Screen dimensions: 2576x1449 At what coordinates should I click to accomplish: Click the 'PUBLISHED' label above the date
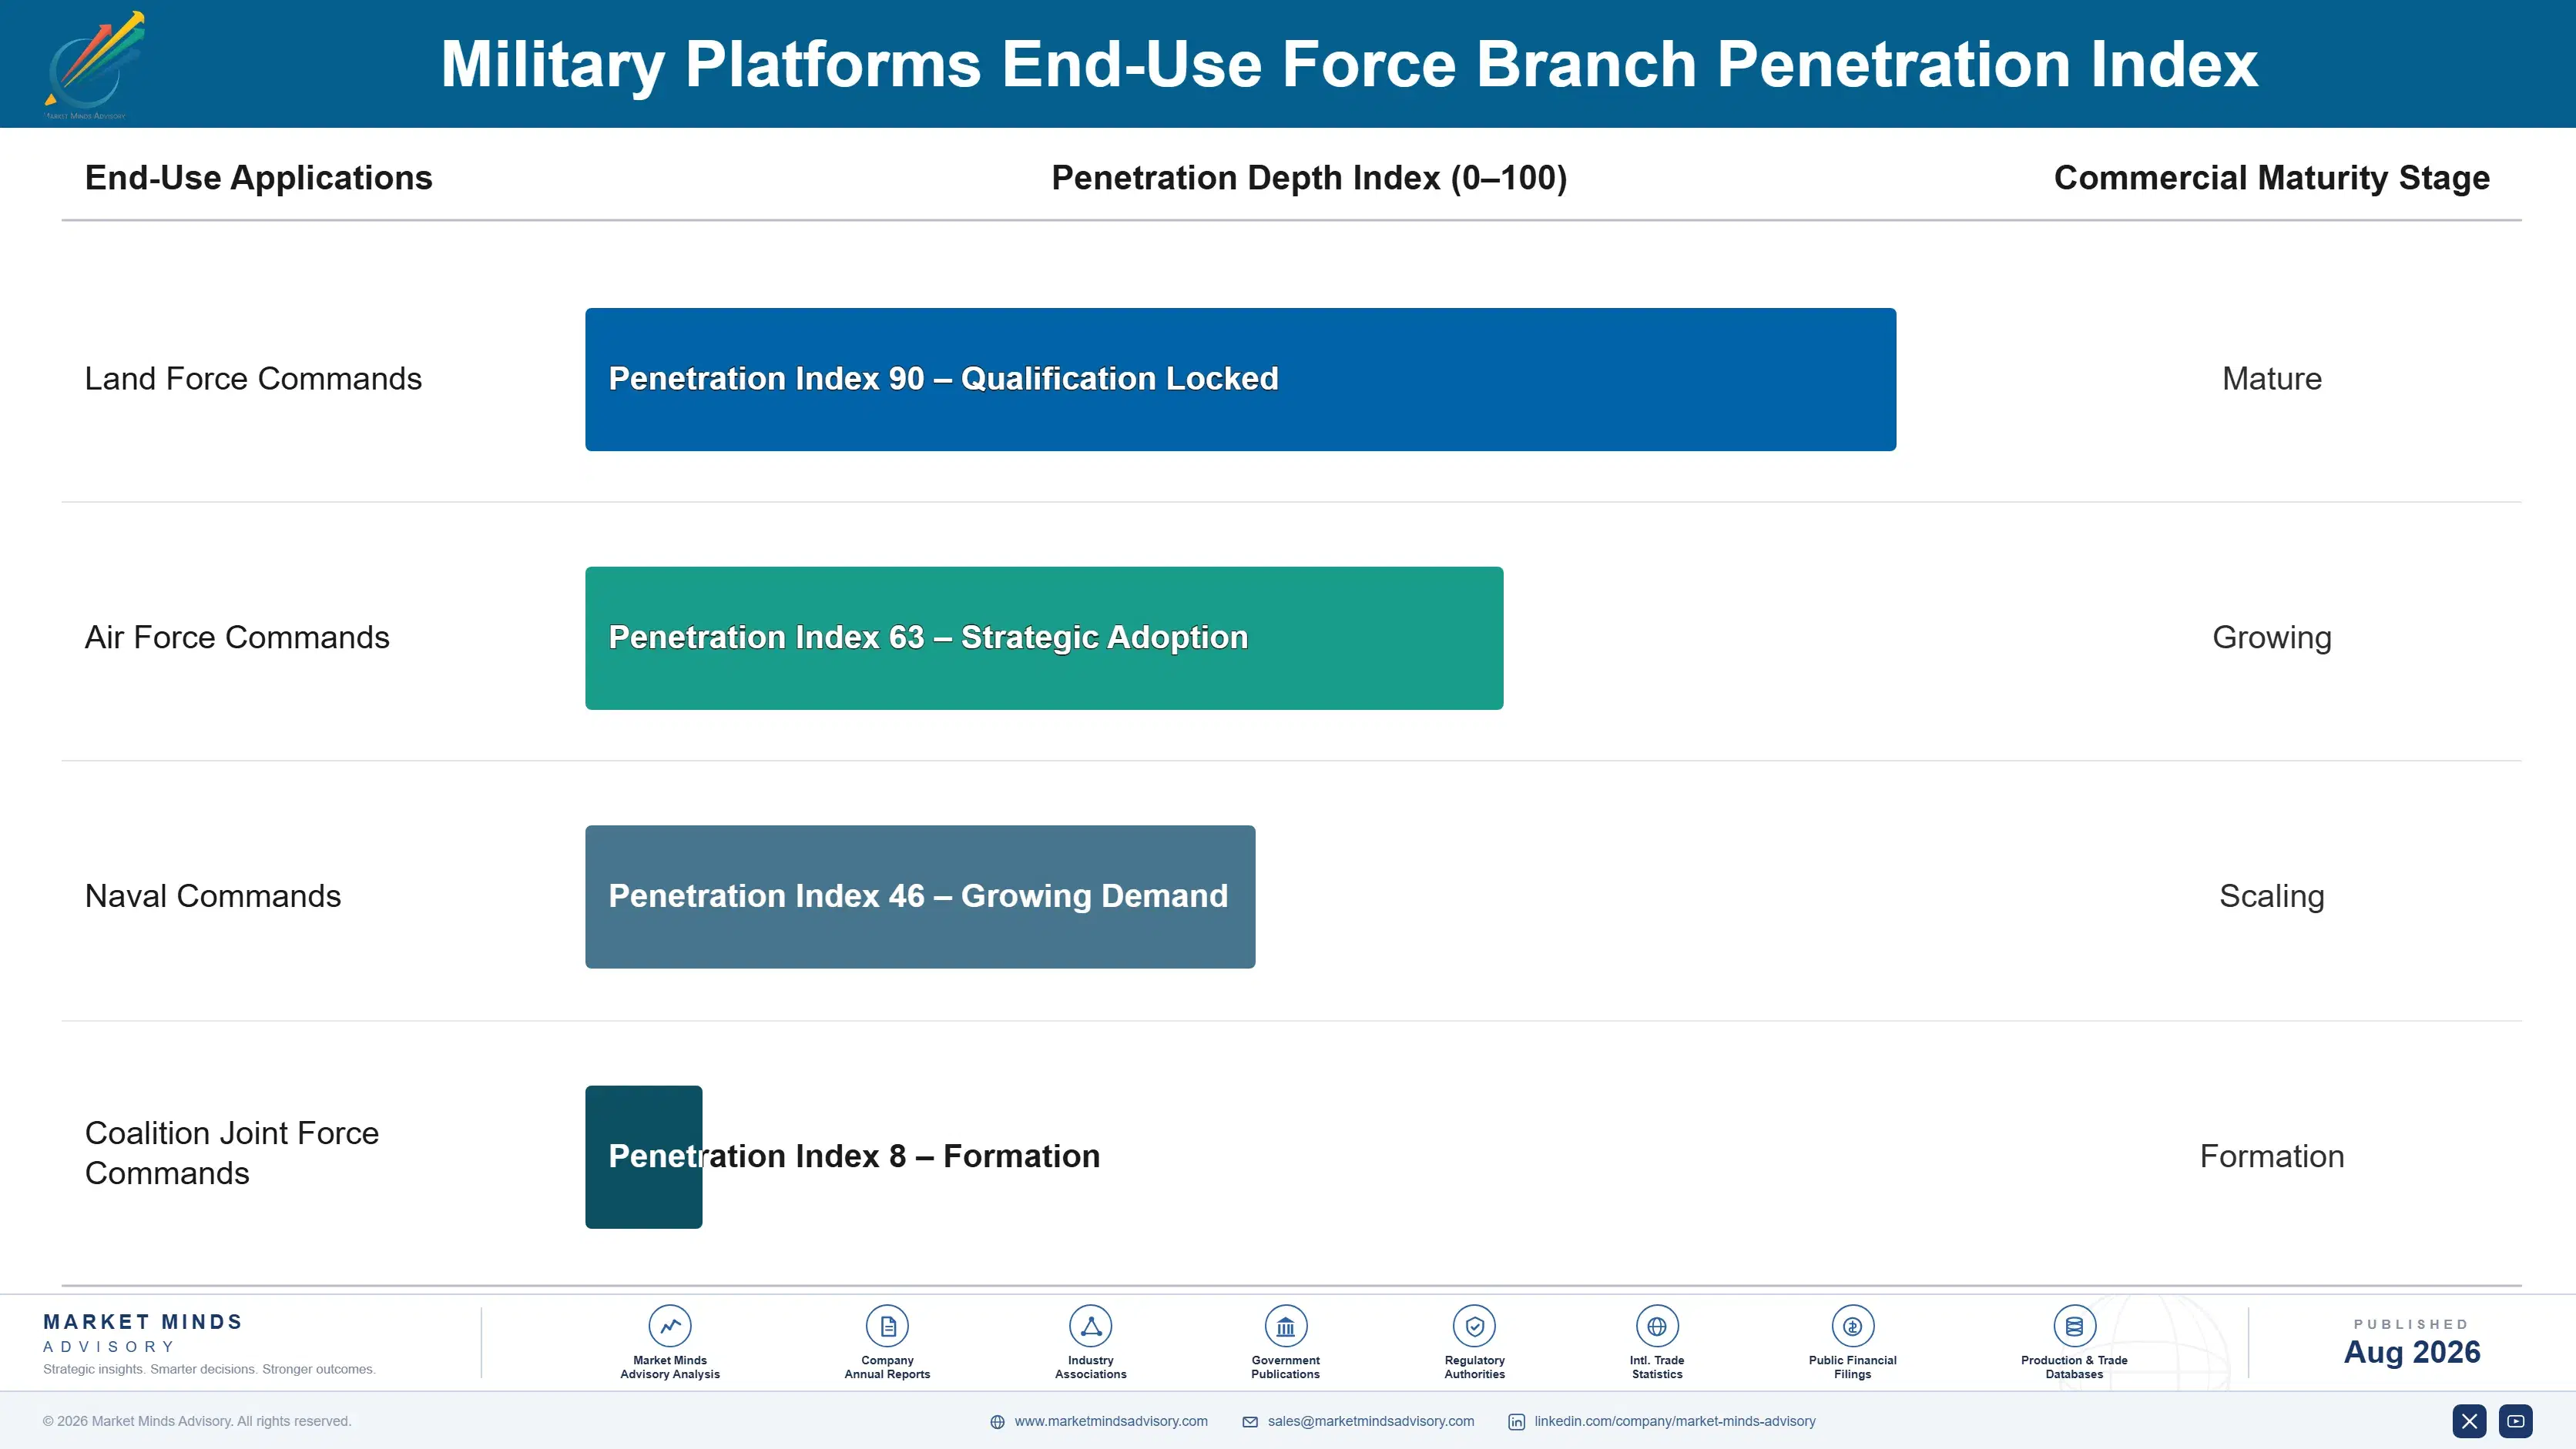(x=2411, y=1324)
